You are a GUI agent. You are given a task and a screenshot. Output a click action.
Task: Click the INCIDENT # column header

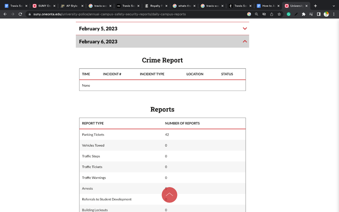coord(112,74)
